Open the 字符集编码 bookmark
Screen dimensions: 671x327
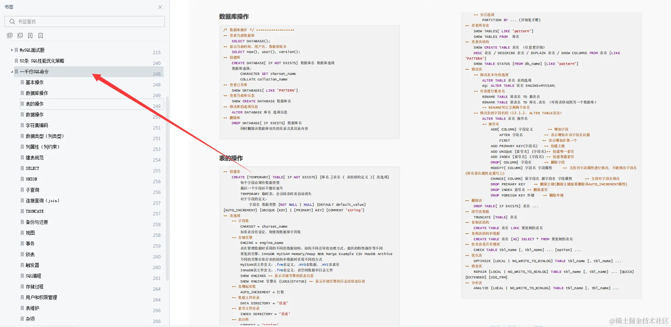tap(37, 125)
